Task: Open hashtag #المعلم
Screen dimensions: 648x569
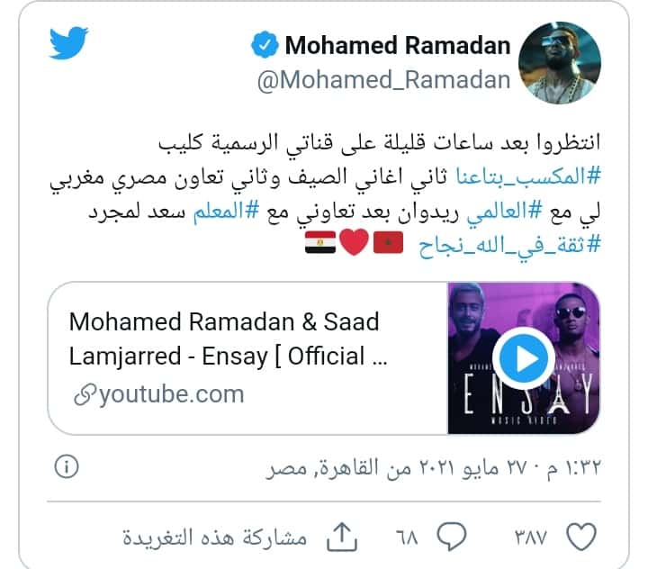Action: click(226, 212)
